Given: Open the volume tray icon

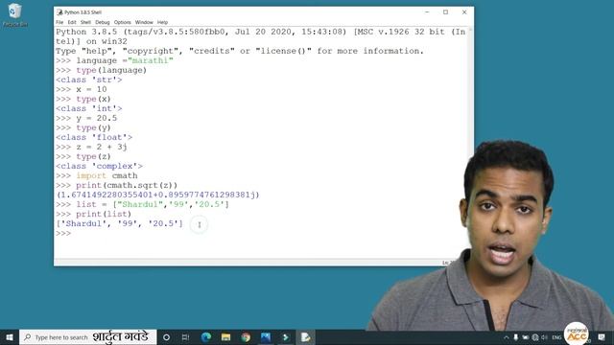Looking at the screenshot, I should coord(544,337).
